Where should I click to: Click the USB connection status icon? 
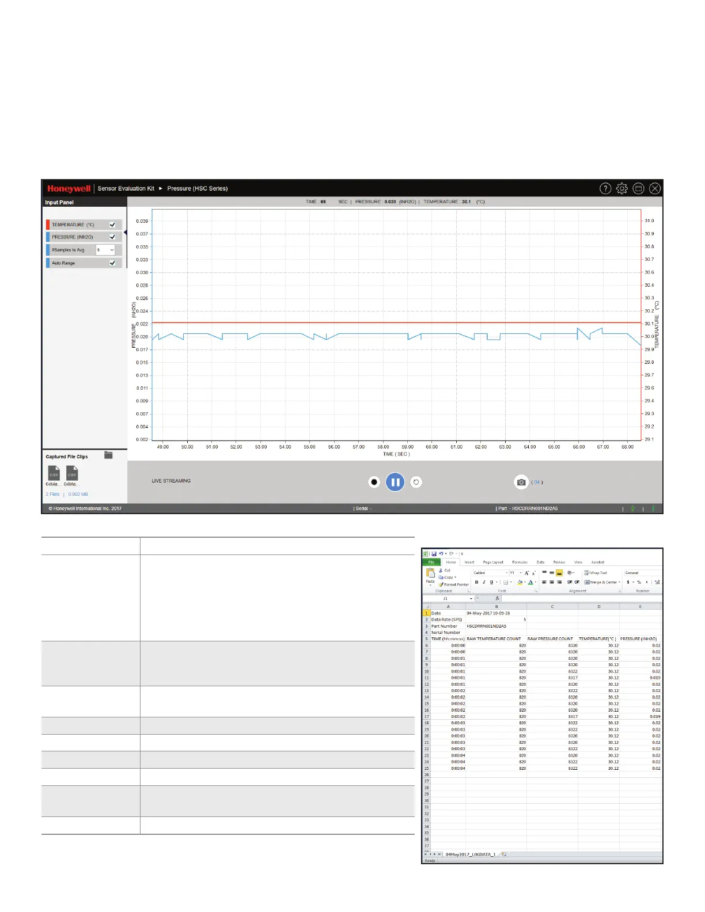[633, 508]
